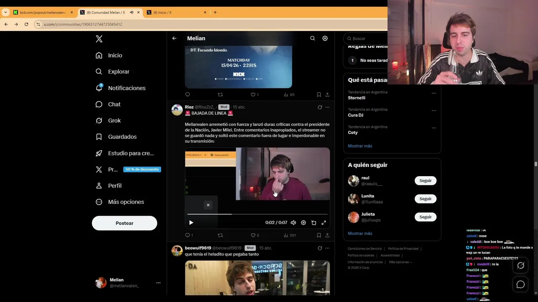Screen dimensions: 538x302
Task: Open Estudio para creadores sidebar item
Action: (x=124, y=153)
